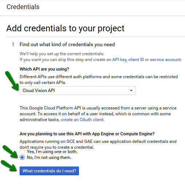Click the Credentials page title

point(23,7)
